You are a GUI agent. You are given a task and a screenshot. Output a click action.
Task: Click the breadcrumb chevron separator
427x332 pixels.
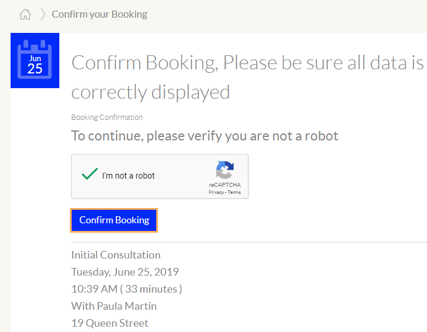tap(43, 14)
